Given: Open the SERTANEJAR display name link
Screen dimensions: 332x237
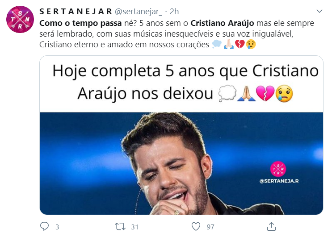Looking at the screenshot, I should 76,12.
